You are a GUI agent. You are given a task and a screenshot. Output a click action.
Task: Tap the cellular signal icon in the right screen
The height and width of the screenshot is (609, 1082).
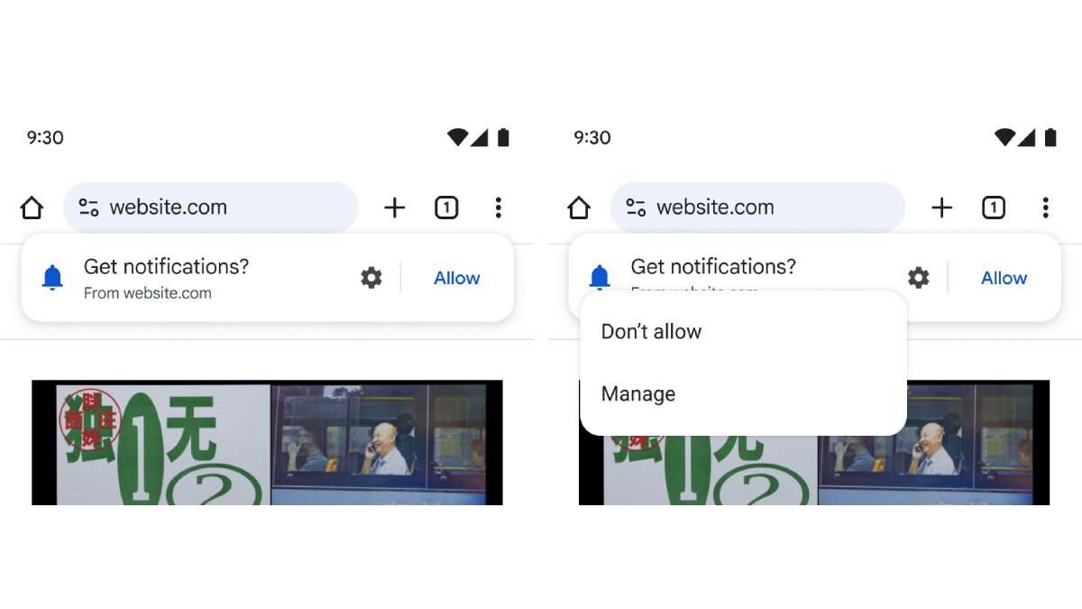click(x=1026, y=137)
